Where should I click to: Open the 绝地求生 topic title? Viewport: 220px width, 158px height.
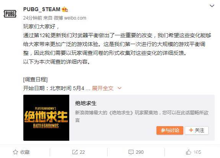(x=86, y=103)
